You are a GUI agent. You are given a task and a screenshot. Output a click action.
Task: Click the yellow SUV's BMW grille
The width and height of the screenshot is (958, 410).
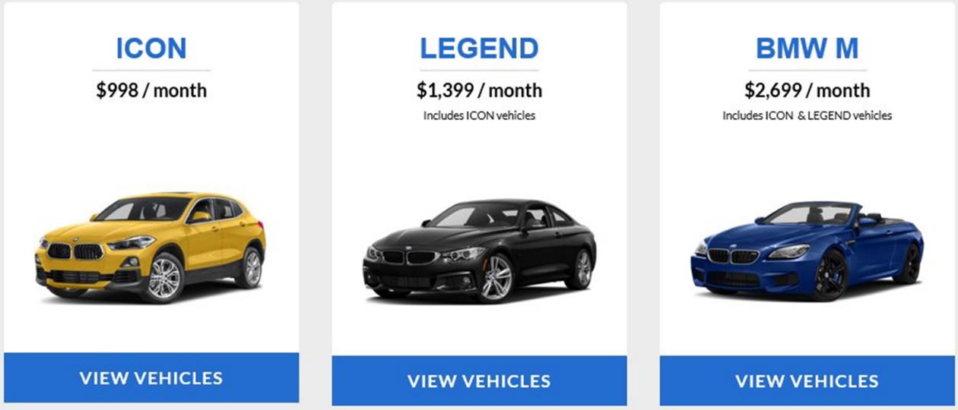pos(75,251)
